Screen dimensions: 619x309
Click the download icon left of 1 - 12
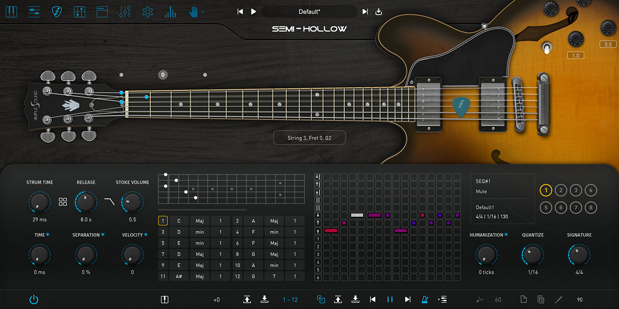tap(265, 300)
